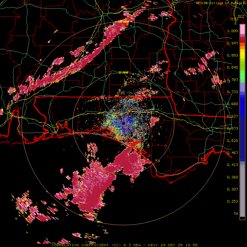The image size is (247, 247).
Task: Click the 0.733 scale value
Action: coord(232,92)
